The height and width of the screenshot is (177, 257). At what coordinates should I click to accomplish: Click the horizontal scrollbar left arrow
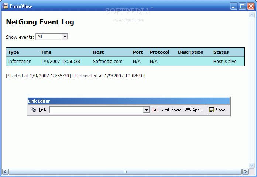click(5, 172)
